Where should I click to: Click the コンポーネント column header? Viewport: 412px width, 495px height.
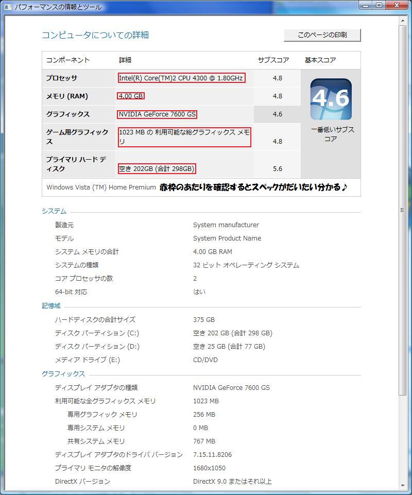tap(68, 60)
